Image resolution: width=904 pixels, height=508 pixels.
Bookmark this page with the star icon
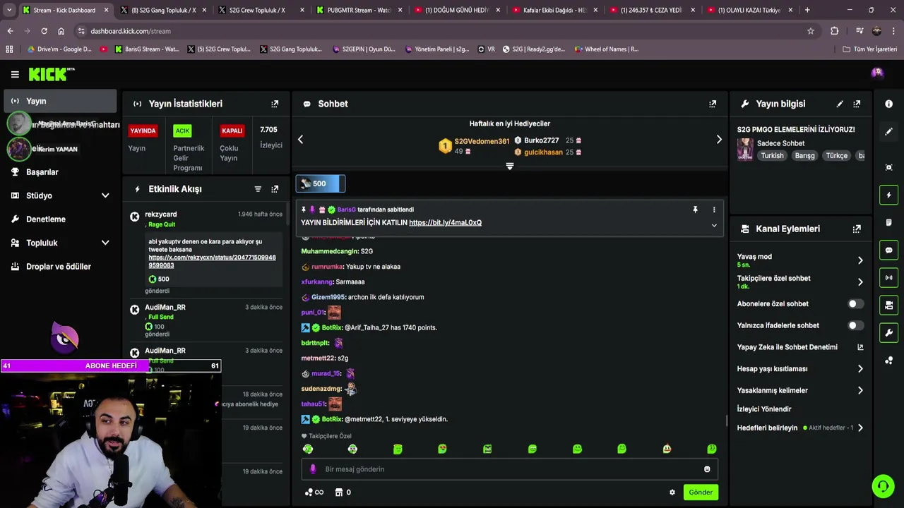811,31
